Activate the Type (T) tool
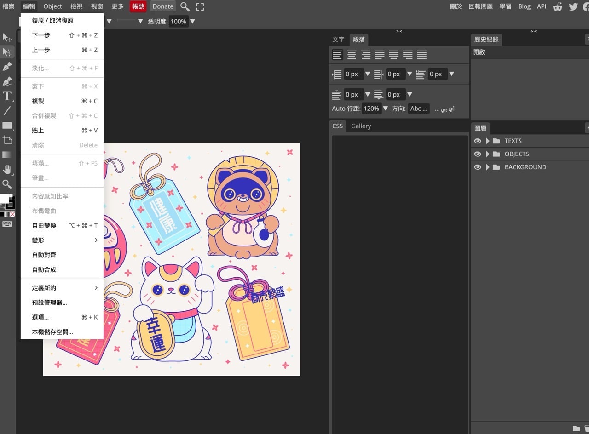Image resolution: width=589 pixels, height=434 pixels. 7,96
